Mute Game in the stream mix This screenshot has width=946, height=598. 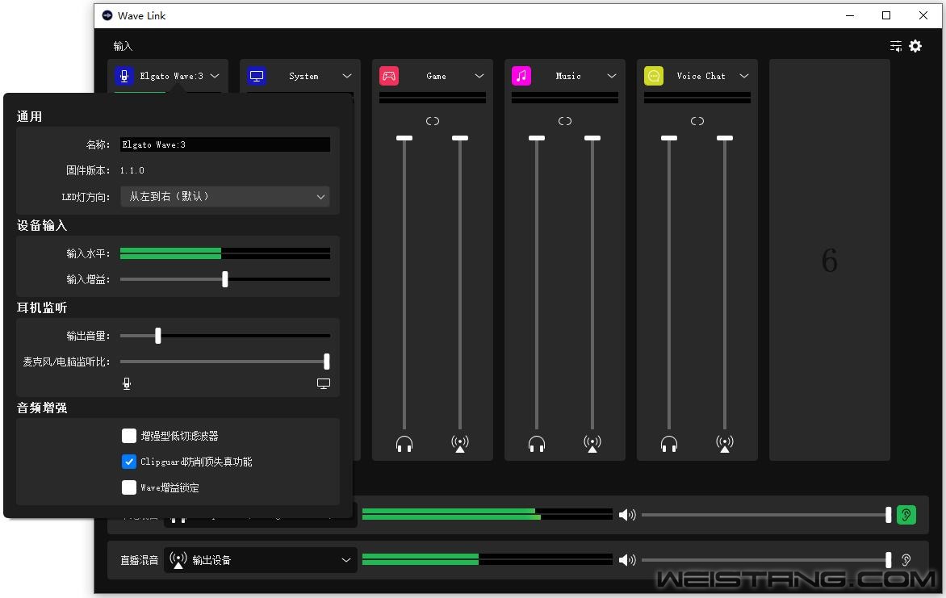(x=460, y=444)
